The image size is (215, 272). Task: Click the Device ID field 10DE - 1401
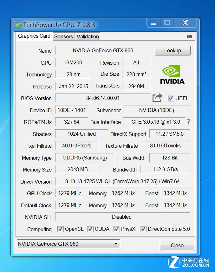pos(71,110)
